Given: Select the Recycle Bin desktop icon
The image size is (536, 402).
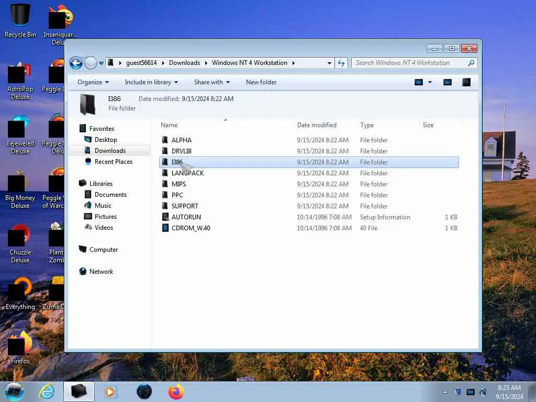Looking at the screenshot, I should (20, 20).
